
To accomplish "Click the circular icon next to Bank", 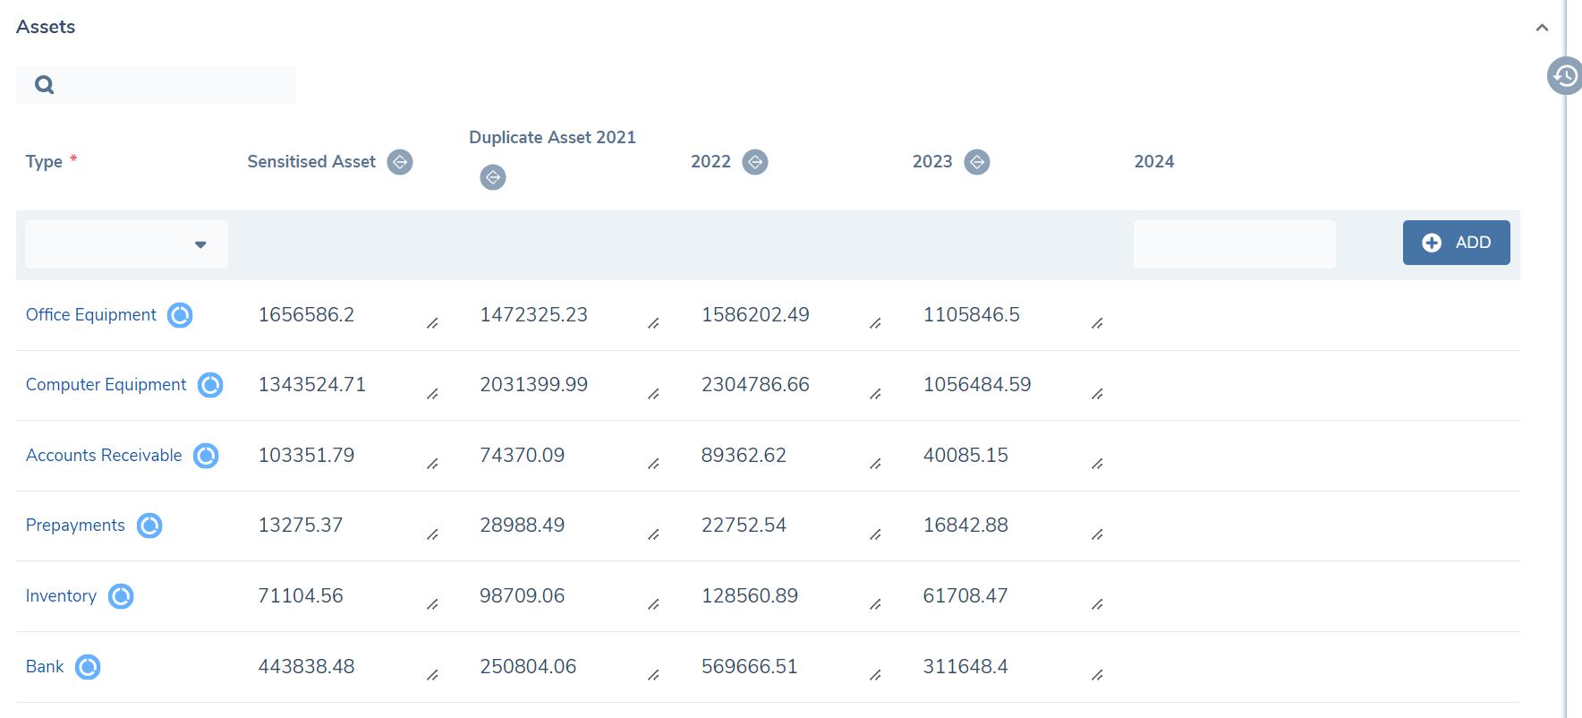I will pyautogui.click(x=88, y=667).
